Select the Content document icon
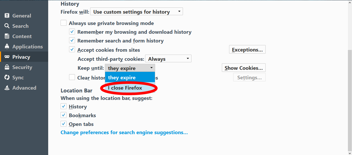The image size is (352, 155). coord(7,36)
